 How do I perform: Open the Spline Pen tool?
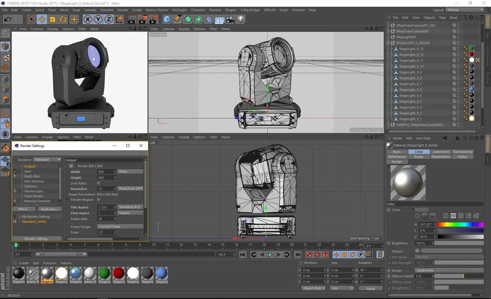[177, 20]
